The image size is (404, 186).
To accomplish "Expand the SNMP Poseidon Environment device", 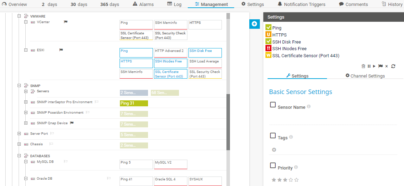I will 26,113.
